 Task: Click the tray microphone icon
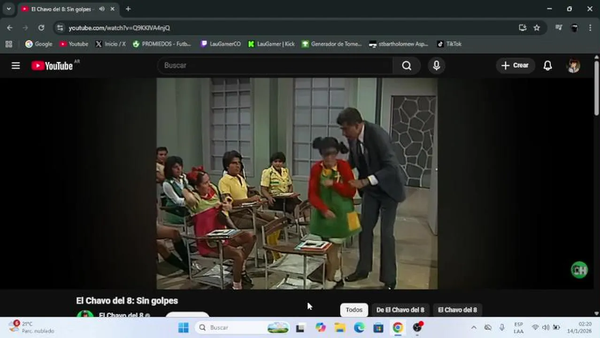(x=502, y=328)
